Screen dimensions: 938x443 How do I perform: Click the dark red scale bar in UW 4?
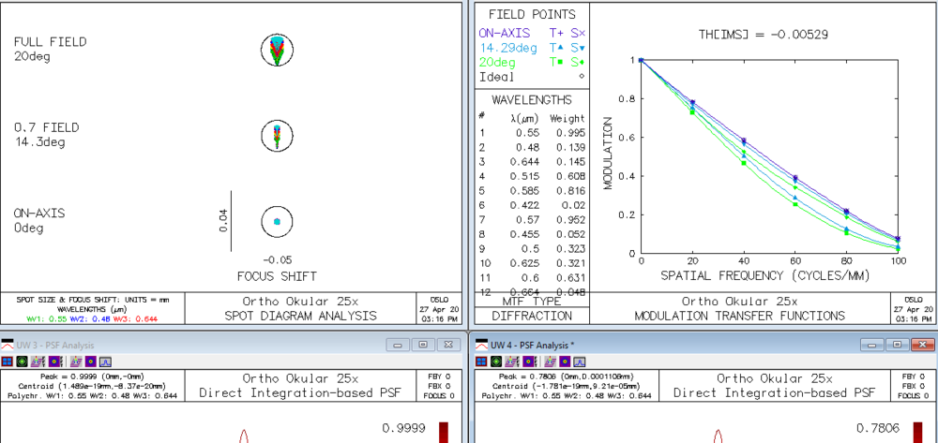tap(917, 433)
